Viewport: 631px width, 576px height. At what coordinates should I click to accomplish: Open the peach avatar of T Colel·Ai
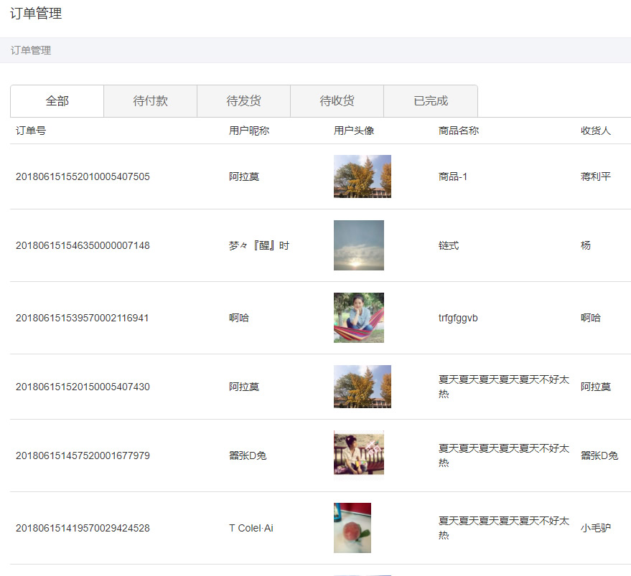(x=352, y=528)
